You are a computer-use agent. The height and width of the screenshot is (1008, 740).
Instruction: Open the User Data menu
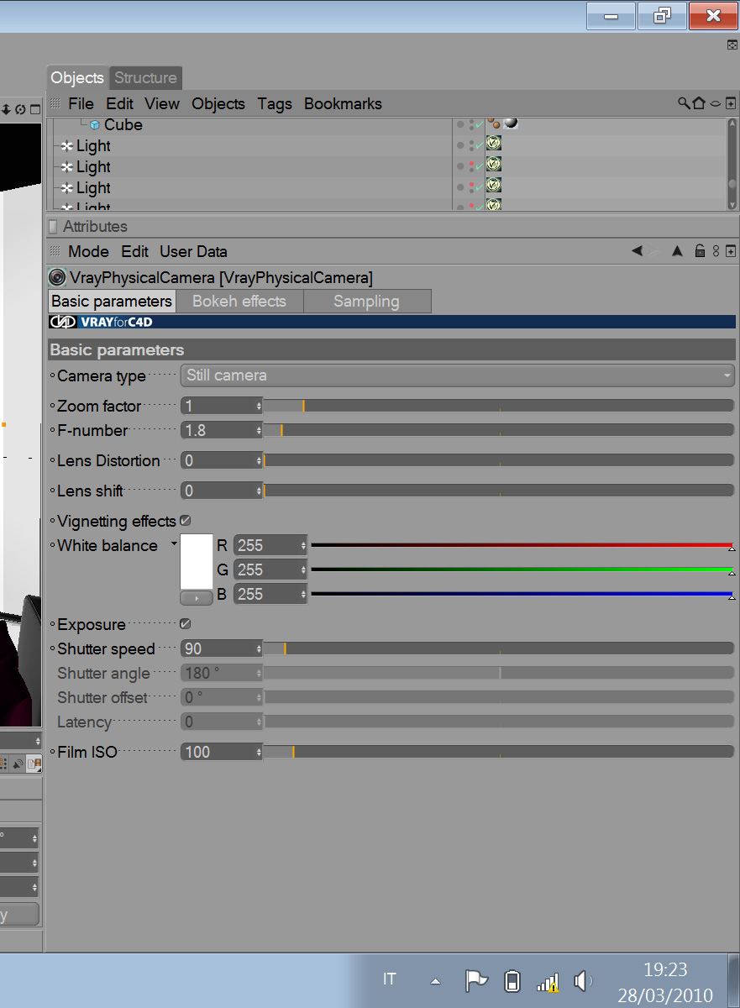[x=193, y=251]
